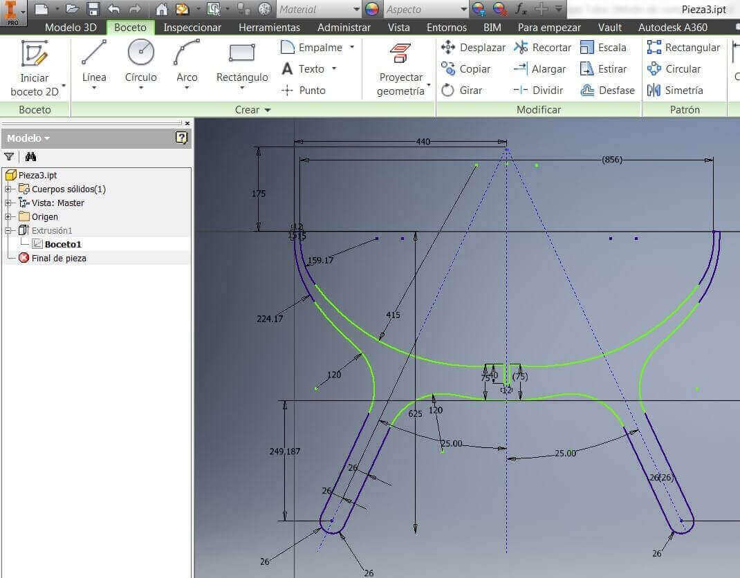Open browser help question-mark icon

tap(181, 138)
